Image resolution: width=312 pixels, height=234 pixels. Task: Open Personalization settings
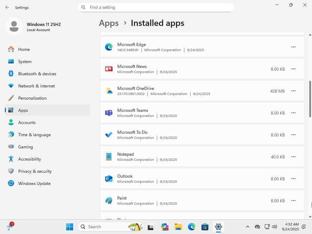click(48, 98)
